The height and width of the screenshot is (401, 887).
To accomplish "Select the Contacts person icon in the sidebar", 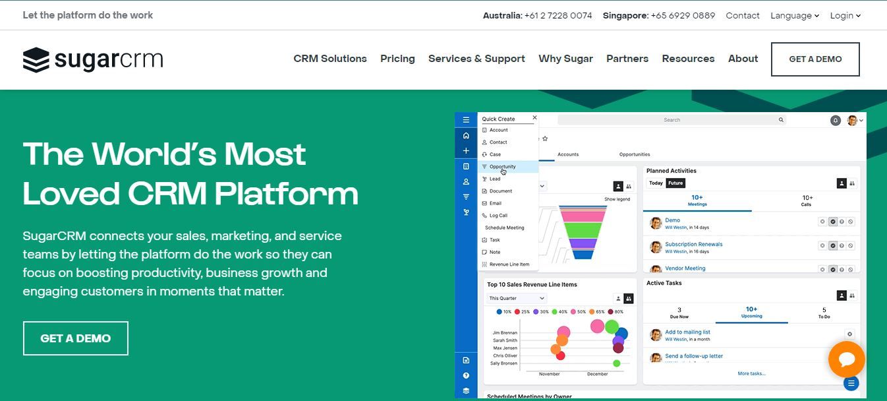I will (466, 181).
